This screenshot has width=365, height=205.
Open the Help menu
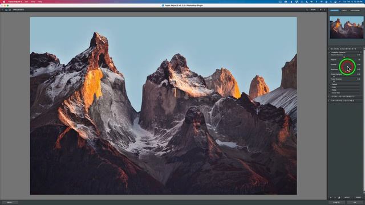(x=40, y=2)
